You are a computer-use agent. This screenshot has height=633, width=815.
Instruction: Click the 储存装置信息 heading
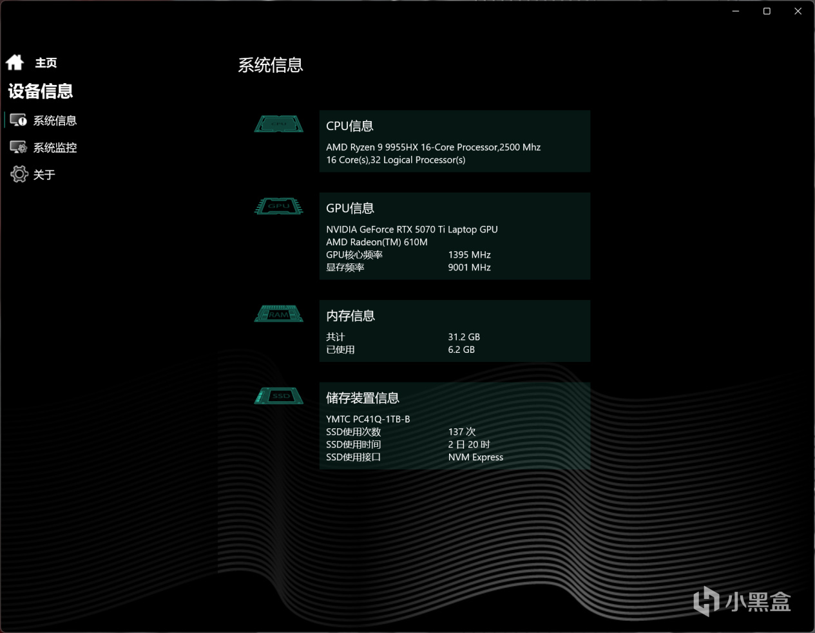[x=363, y=399]
